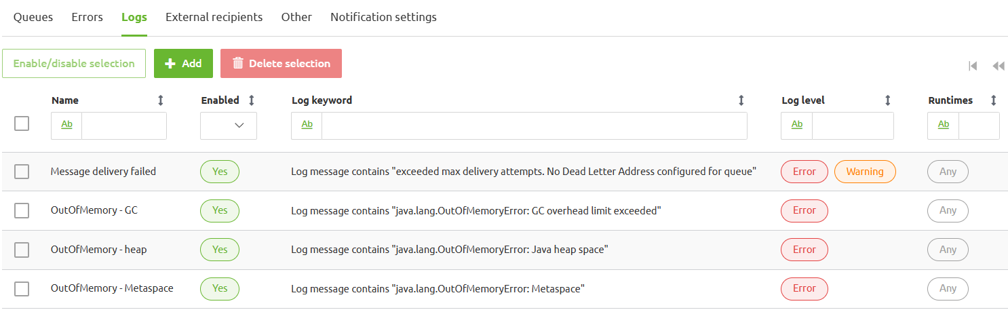Open the Enabled filter dropdown

click(229, 125)
